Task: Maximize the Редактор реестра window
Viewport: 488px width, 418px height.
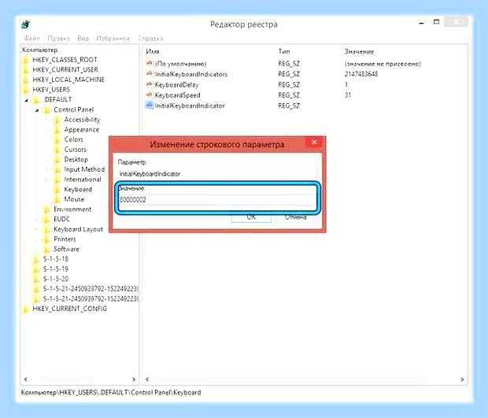Action: pyautogui.click(x=436, y=22)
